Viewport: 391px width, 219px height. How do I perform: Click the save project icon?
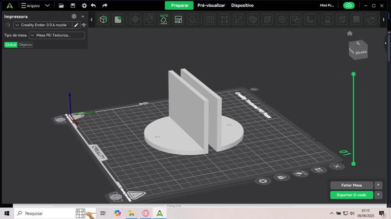[x=73, y=6]
